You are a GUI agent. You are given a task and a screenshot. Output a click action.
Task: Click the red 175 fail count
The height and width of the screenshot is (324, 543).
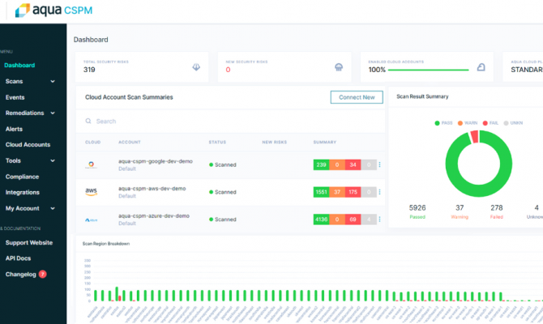point(353,192)
